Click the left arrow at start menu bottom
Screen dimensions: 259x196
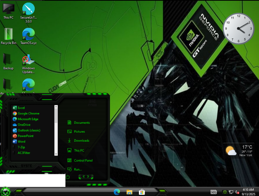click(x=83, y=177)
